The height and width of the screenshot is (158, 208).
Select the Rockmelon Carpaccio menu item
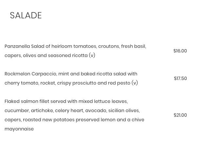pyautogui.click(x=71, y=78)
